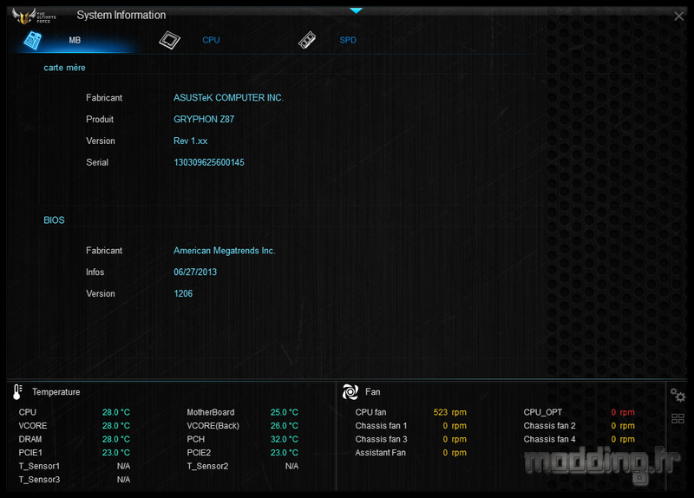Select the BIOS date 06/27/2013

(195, 272)
